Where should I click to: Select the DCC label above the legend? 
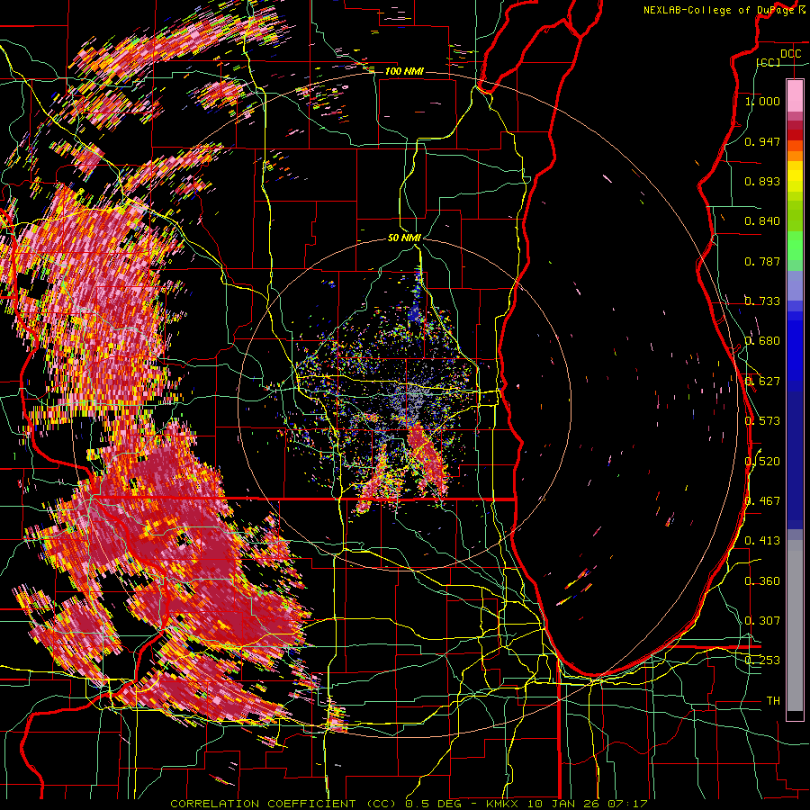click(790, 54)
